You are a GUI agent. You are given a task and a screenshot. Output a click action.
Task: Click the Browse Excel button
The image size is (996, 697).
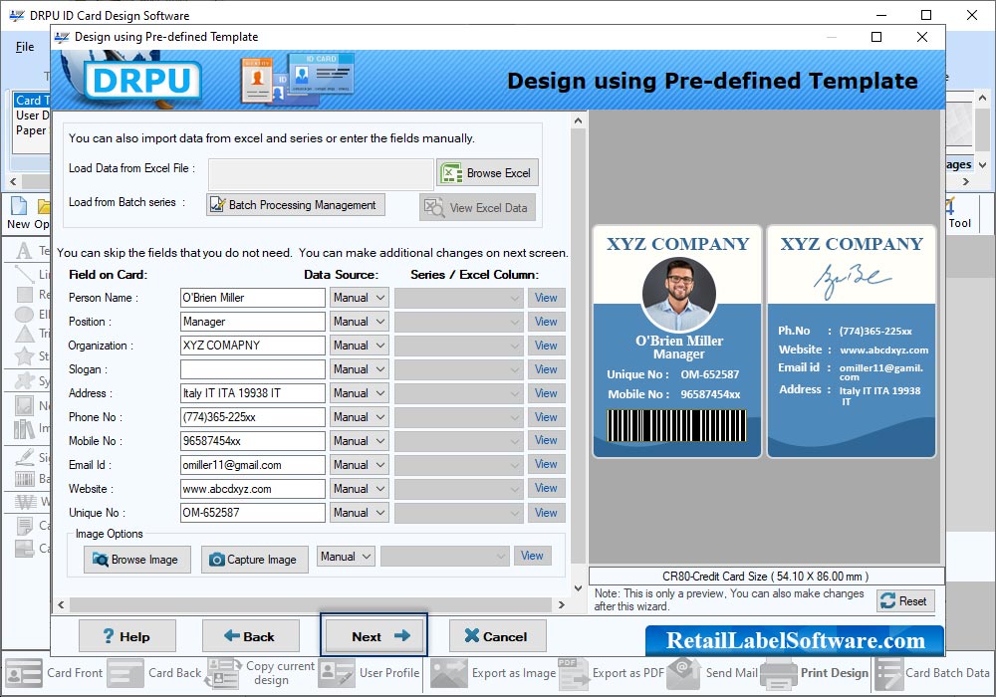[487, 172]
